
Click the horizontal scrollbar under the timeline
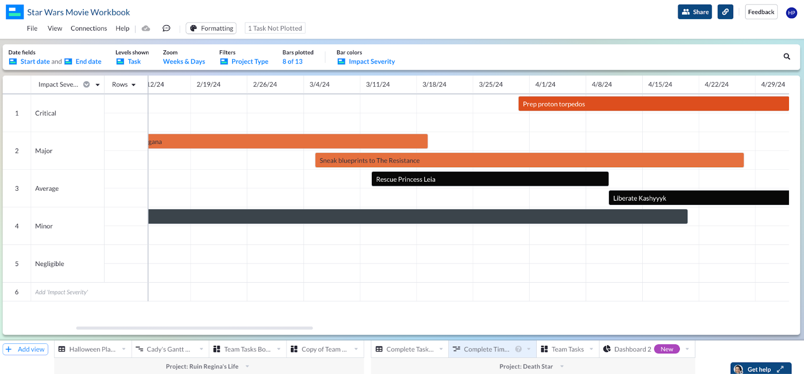[x=194, y=328]
